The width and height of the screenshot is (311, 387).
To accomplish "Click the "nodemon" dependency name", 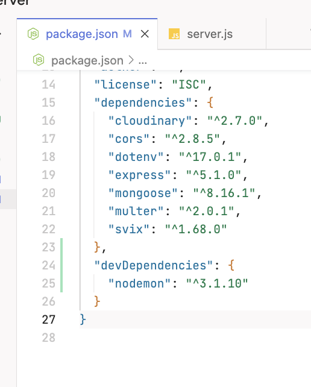I will 139,283.
